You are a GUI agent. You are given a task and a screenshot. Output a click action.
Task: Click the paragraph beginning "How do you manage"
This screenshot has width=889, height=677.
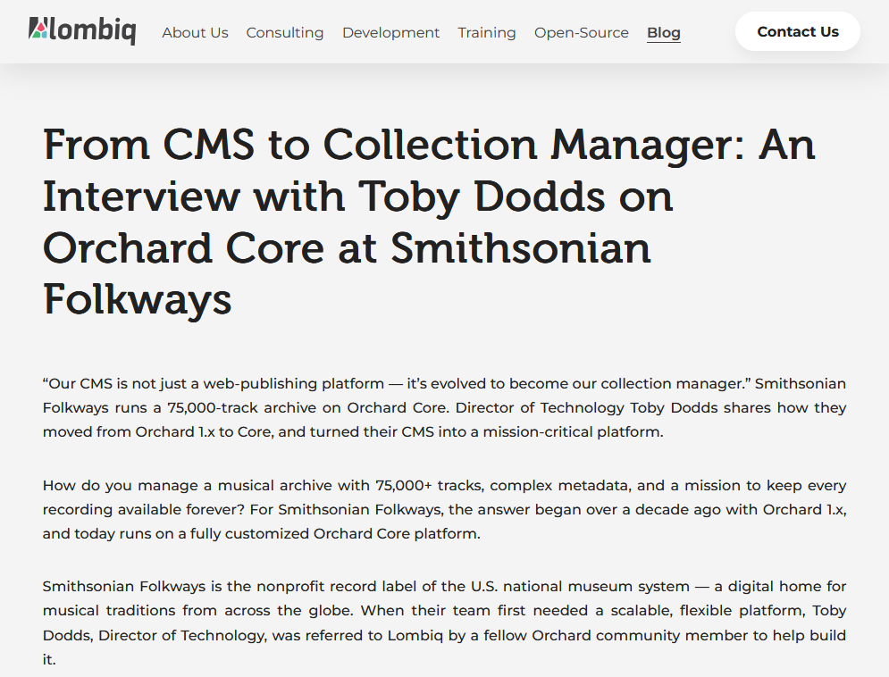[445, 509]
